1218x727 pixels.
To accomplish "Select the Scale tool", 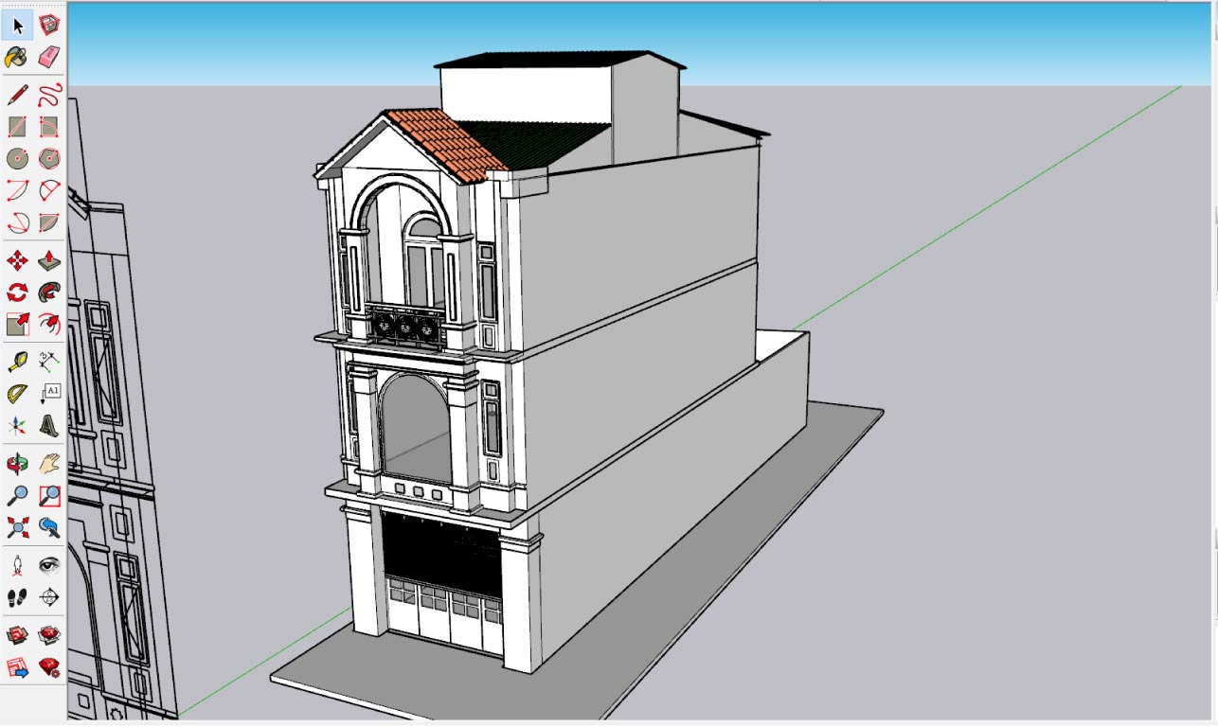I will coord(17,324).
